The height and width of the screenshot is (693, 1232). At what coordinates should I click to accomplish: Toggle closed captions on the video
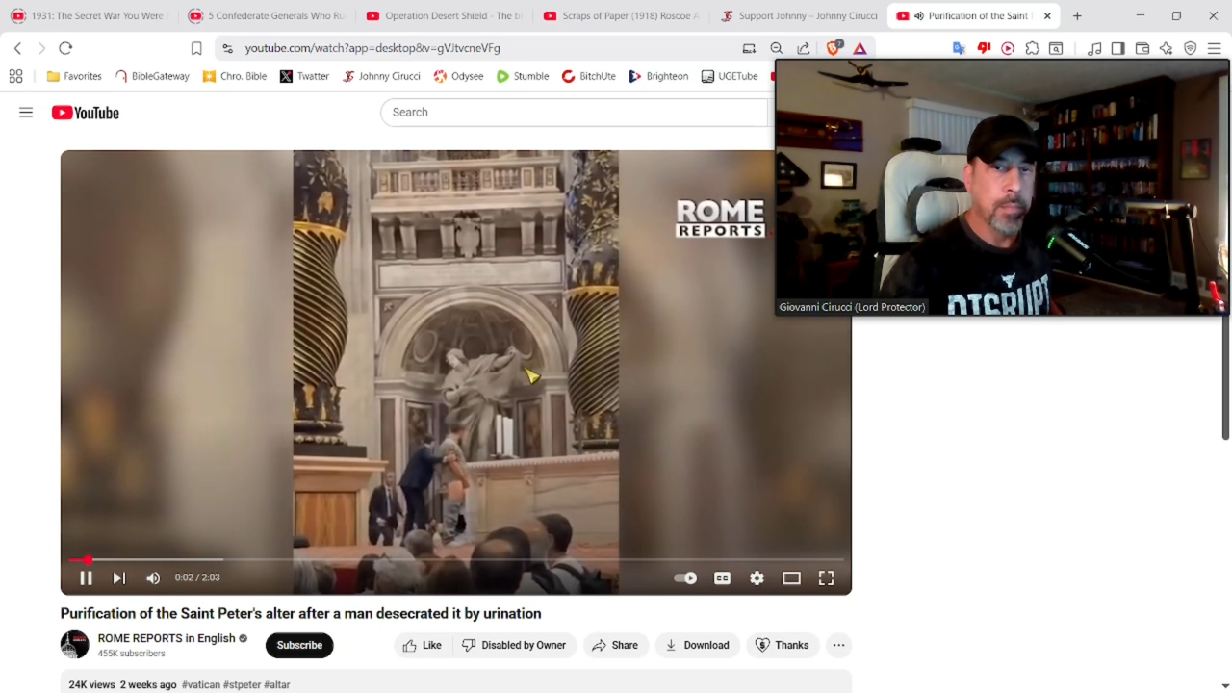(722, 578)
